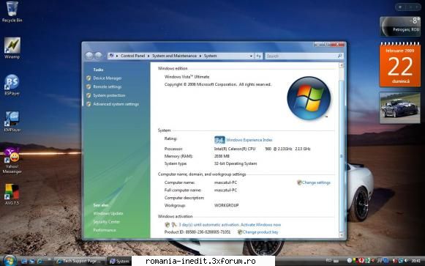Expand the Quick Launch overflow chevron
Screen dimensions: 425x266
coord(49,259)
